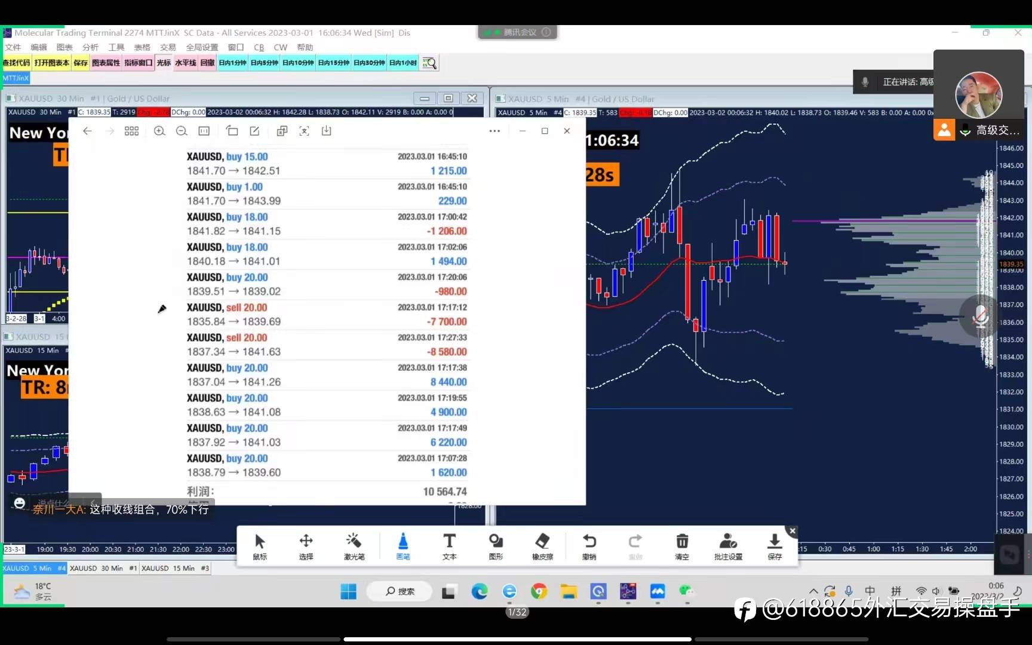Viewport: 1032px width, 645px height.
Task: Switch chart to 日内15分钟 timeframe
Action: (334, 63)
